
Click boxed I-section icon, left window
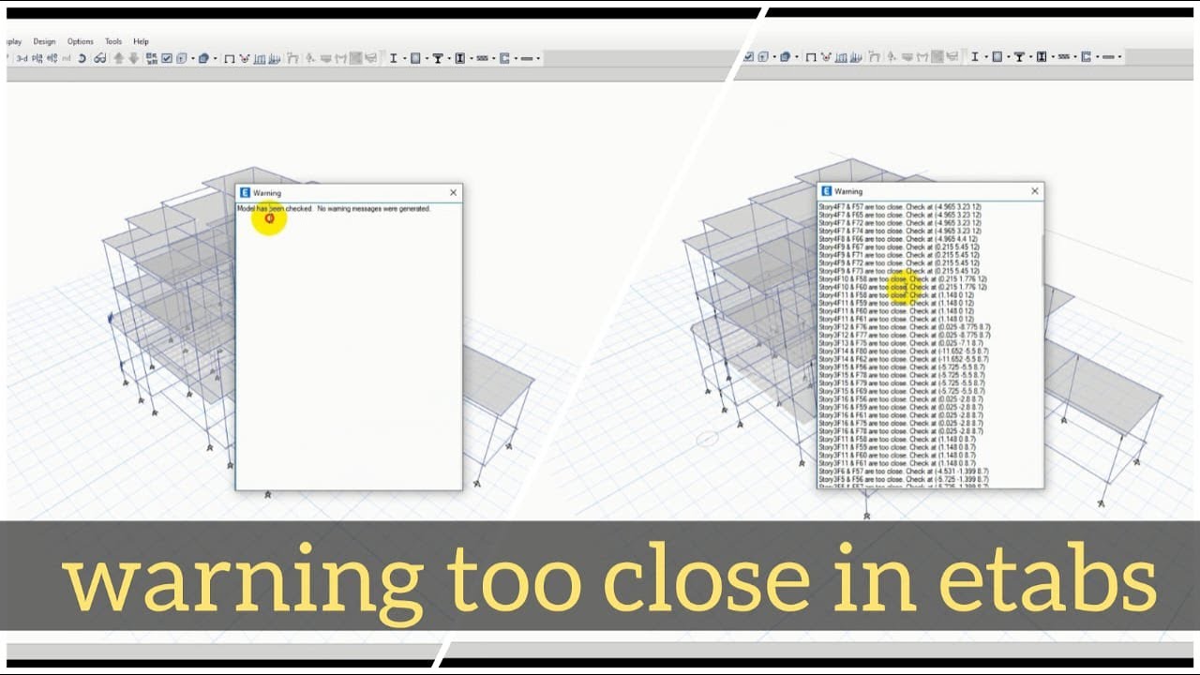[x=459, y=58]
